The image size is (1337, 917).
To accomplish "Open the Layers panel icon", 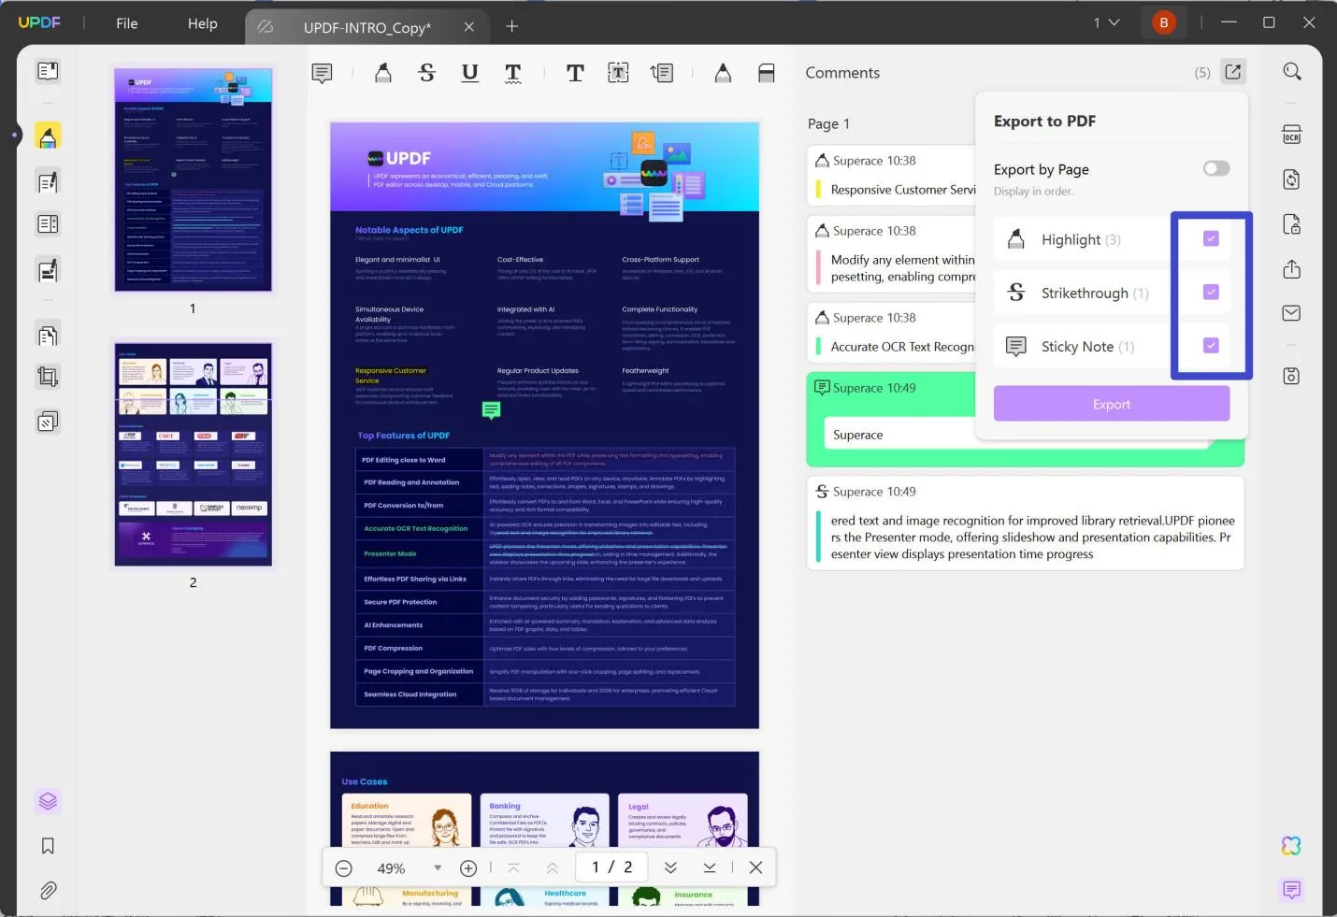I will click(x=48, y=801).
